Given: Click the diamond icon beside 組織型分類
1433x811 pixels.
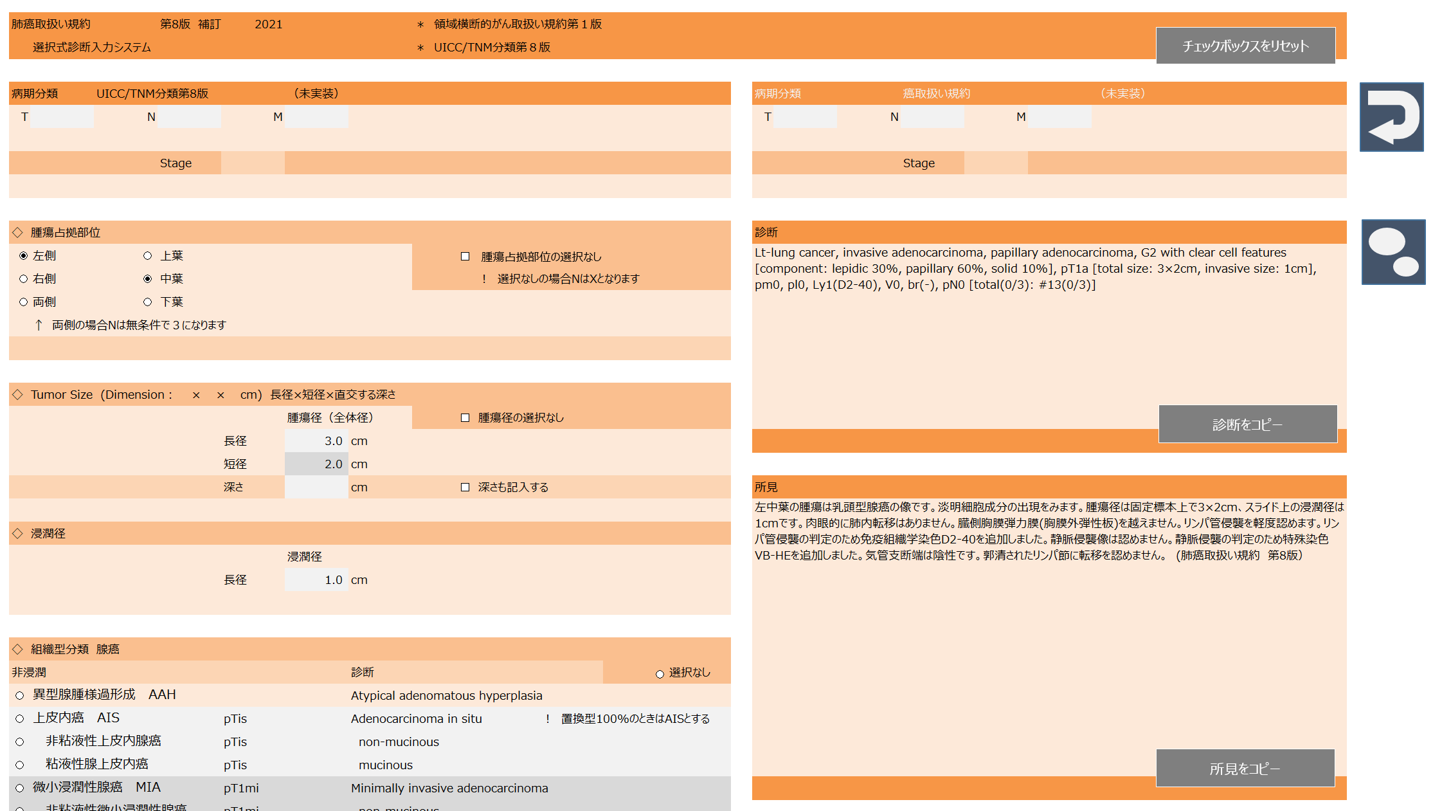Looking at the screenshot, I should [x=18, y=649].
